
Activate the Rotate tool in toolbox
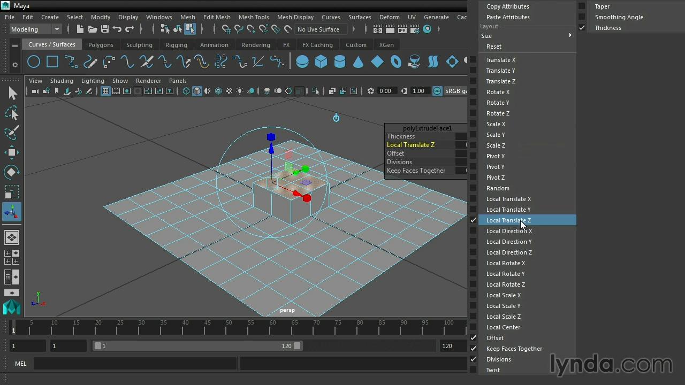[12, 172]
